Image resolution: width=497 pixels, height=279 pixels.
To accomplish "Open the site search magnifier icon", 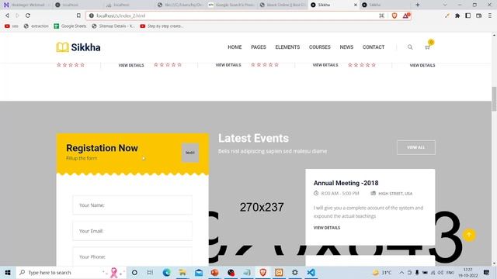I will pyautogui.click(x=410, y=47).
